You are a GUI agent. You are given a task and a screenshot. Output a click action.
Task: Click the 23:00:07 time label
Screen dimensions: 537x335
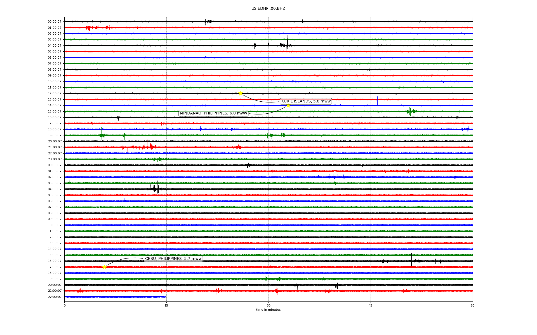(x=55, y=159)
